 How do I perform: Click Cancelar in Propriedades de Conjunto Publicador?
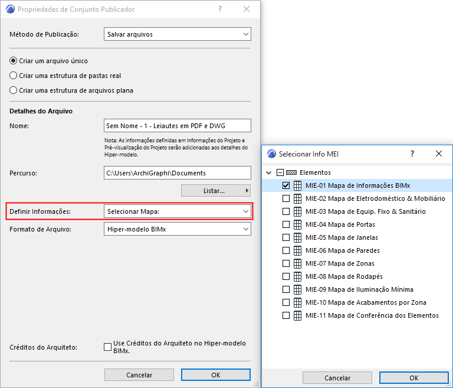pos(139,375)
